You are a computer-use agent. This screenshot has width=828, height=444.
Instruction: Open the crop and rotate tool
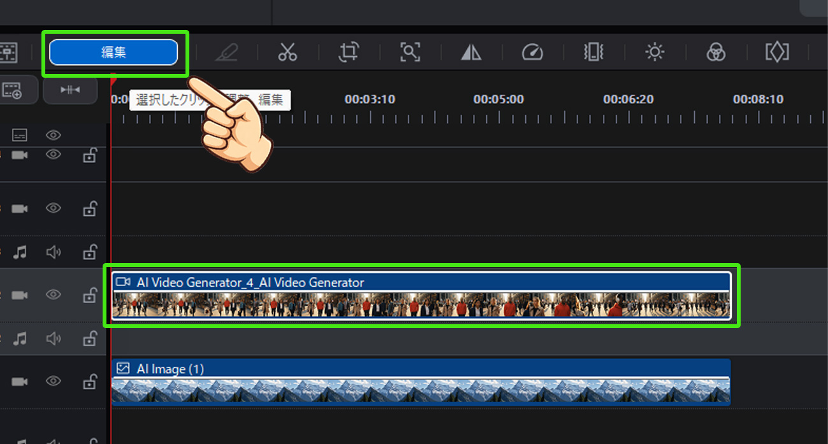(349, 52)
